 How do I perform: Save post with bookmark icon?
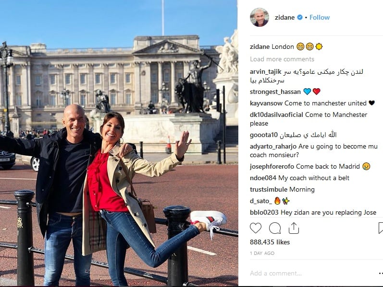coord(381,228)
